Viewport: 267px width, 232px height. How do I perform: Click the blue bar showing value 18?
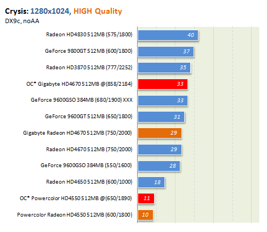point(151,183)
